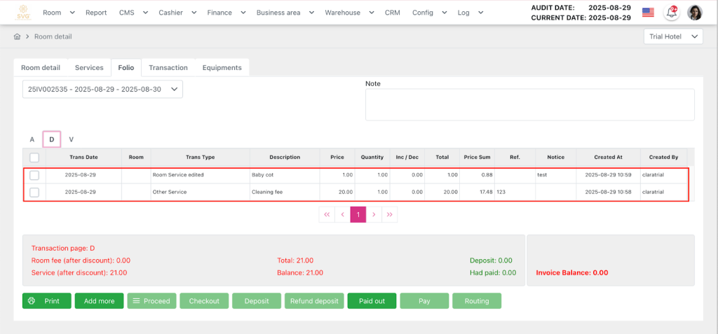The width and height of the screenshot is (718, 334).
Task: Open the notification bell
Action: (x=672, y=13)
